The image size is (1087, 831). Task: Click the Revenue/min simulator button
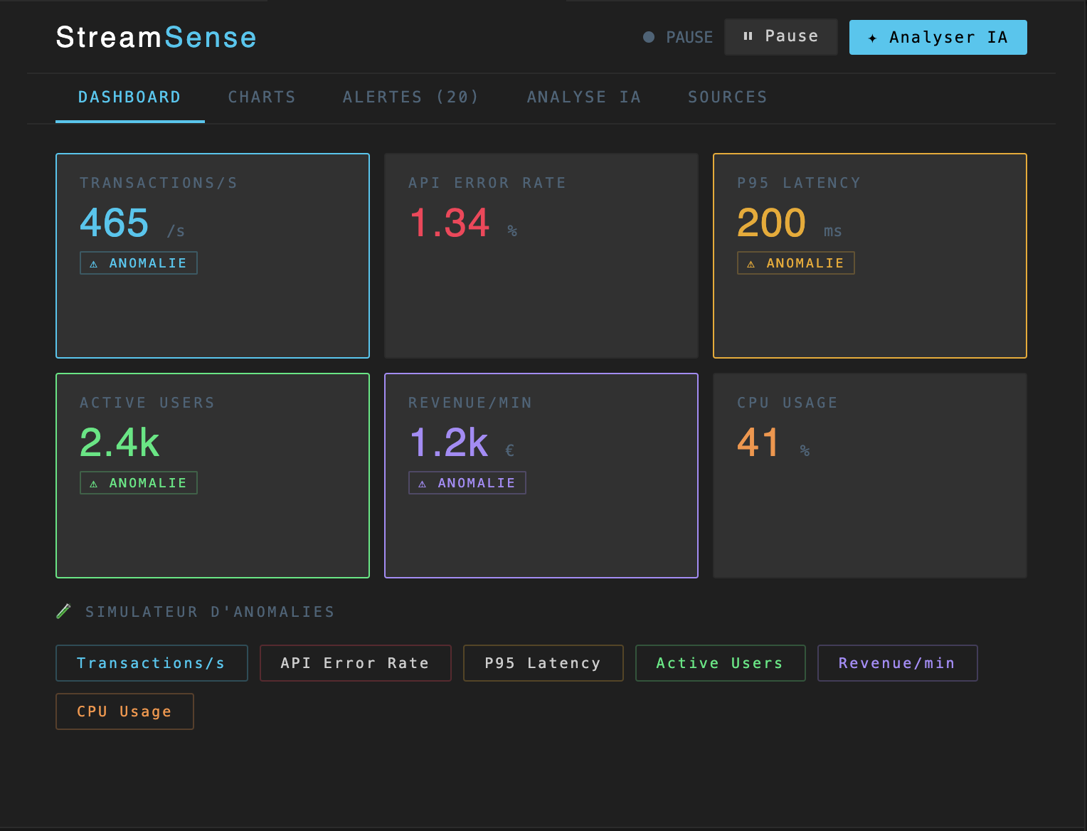[896, 662]
